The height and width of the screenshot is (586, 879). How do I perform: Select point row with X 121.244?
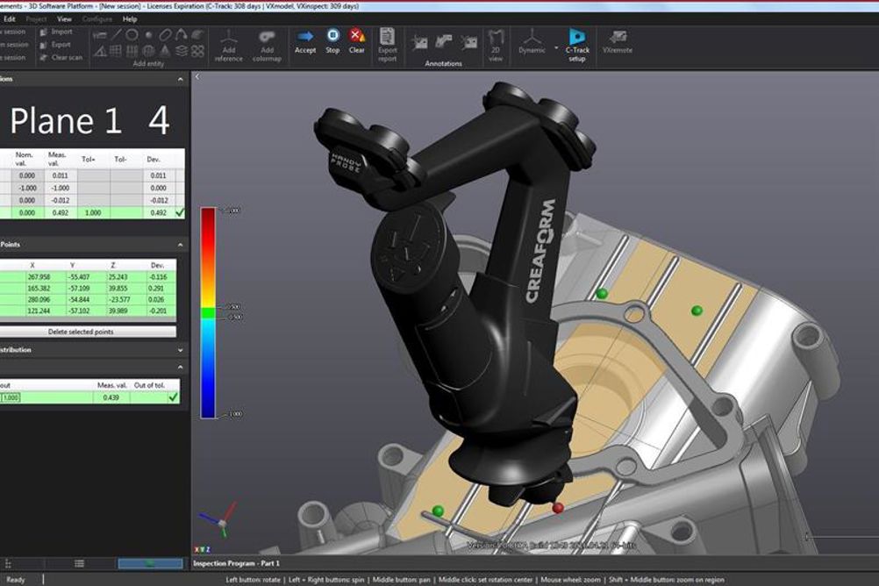click(x=88, y=311)
